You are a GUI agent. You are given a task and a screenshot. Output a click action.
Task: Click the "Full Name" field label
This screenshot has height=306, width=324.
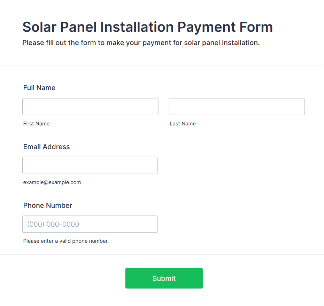[x=39, y=88]
